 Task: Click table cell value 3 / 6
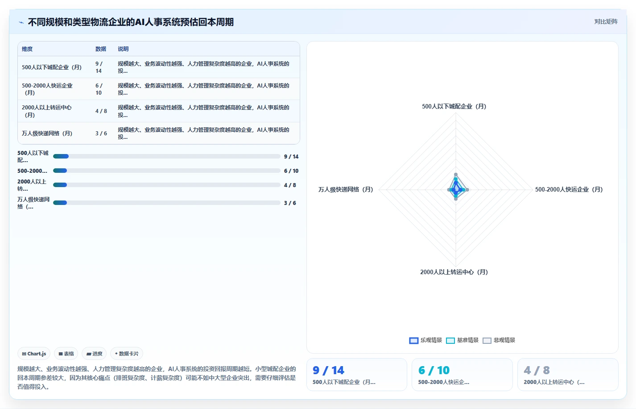tap(101, 133)
